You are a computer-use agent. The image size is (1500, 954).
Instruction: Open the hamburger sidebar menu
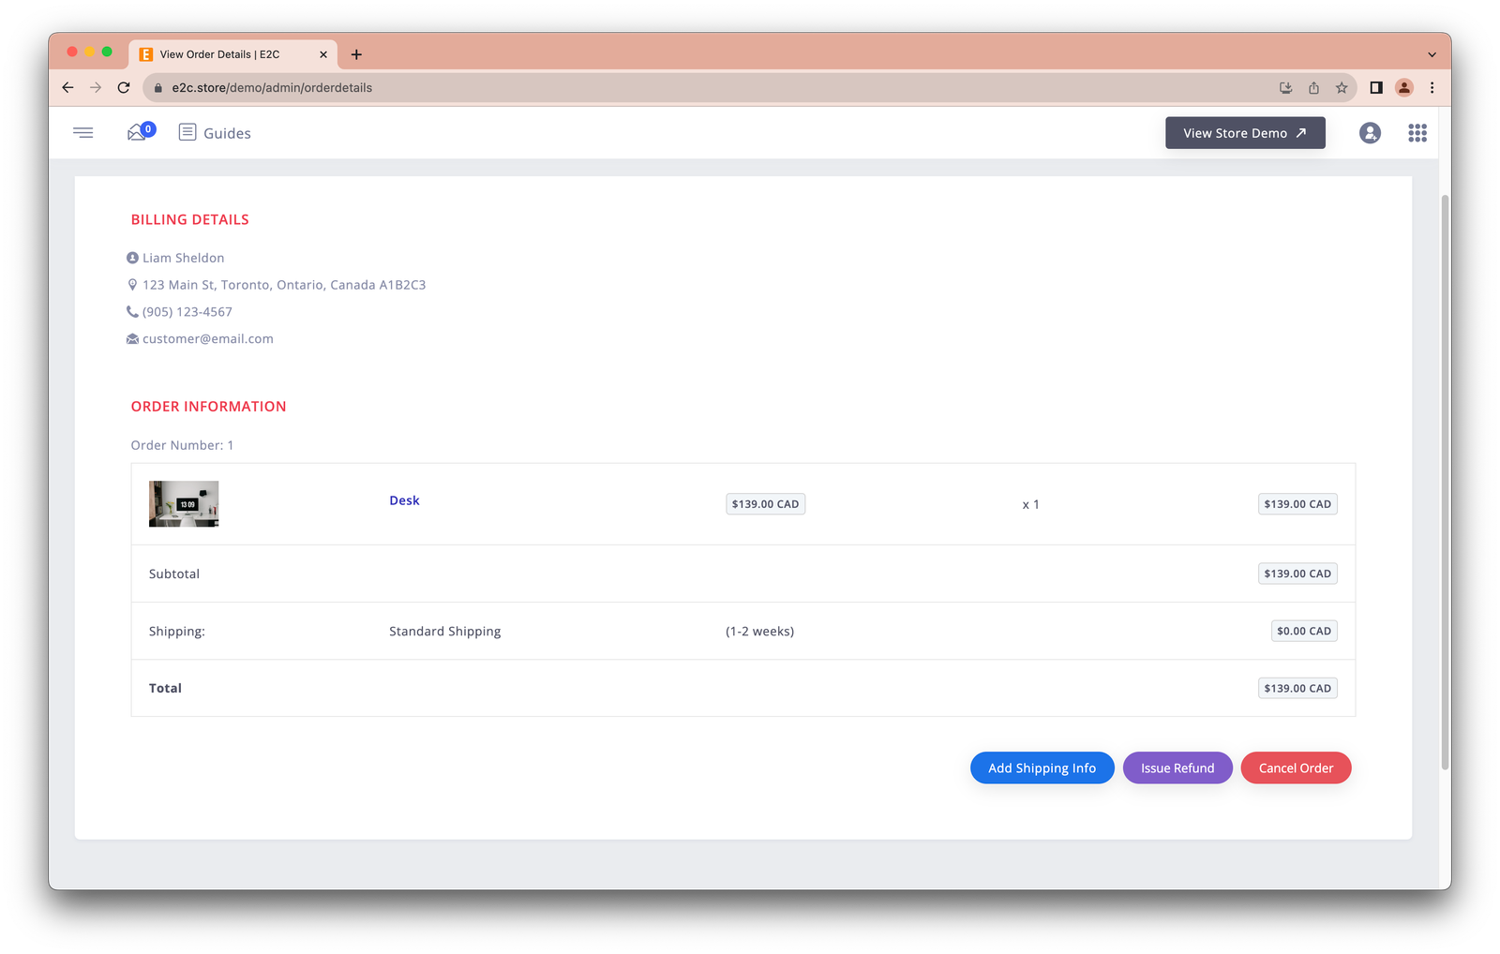click(x=83, y=133)
